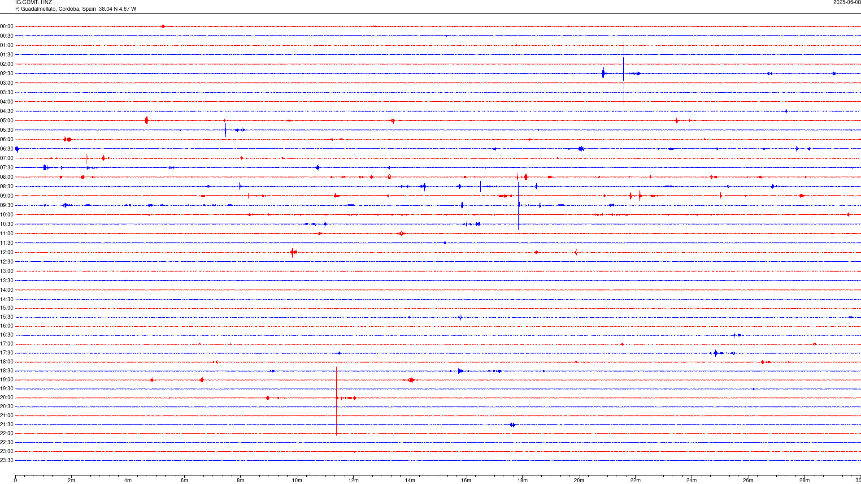Click the 4m tick on time axis

(128, 480)
